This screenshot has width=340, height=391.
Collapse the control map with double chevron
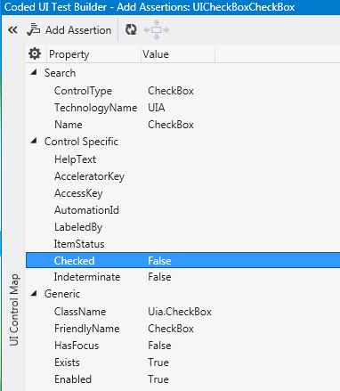12,30
